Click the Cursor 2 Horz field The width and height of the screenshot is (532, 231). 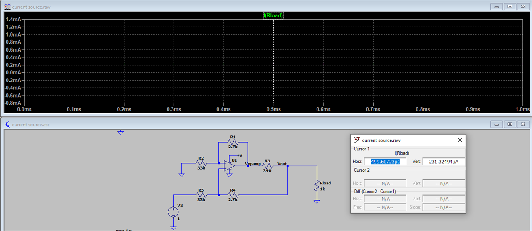pos(385,183)
